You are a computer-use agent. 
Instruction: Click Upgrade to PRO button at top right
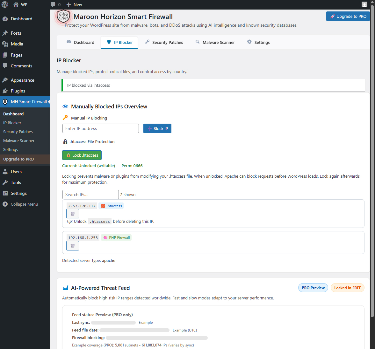pyautogui.click(x=348, y=16)
